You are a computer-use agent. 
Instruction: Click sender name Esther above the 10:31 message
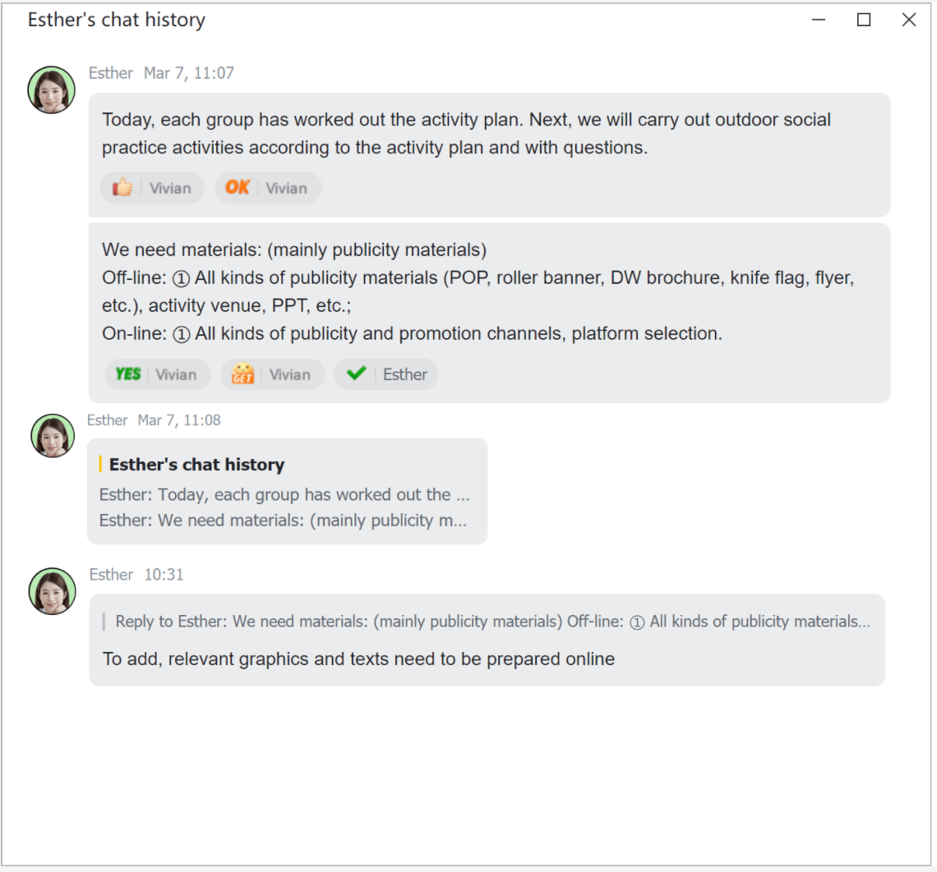pos(111,575)
